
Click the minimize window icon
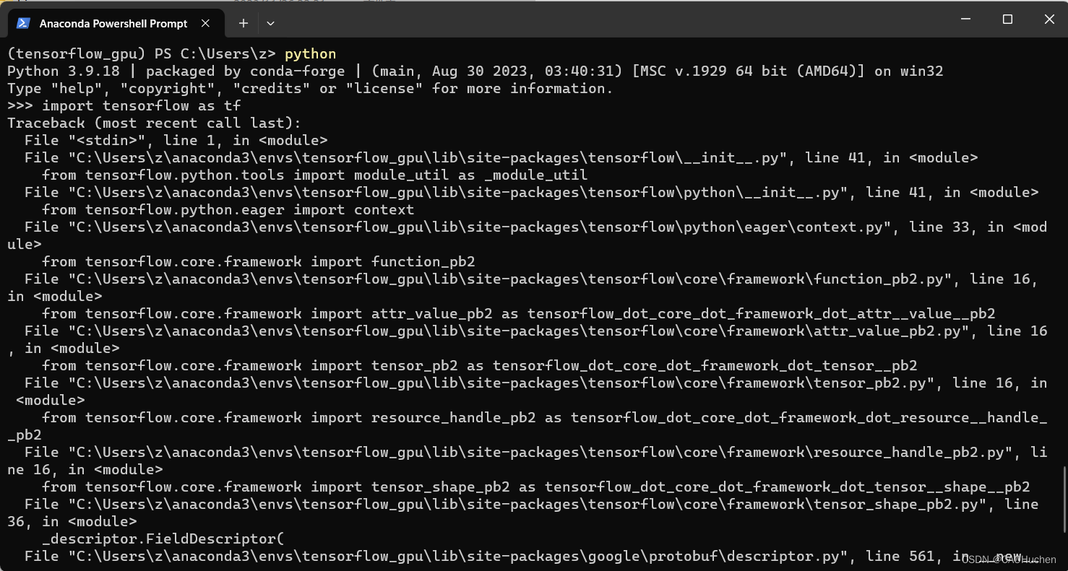tap(965, 19)
